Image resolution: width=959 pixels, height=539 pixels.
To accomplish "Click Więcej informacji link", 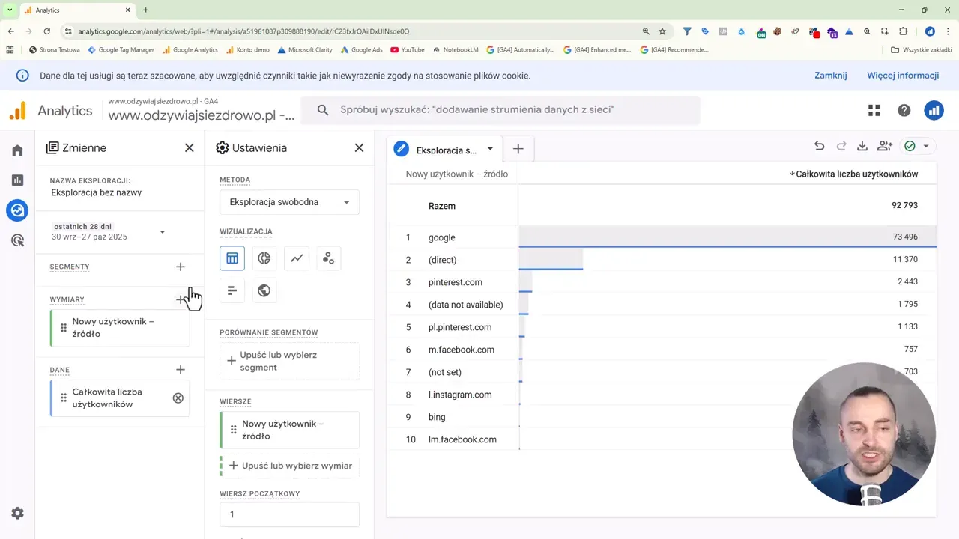I will [x=903, y=76].
